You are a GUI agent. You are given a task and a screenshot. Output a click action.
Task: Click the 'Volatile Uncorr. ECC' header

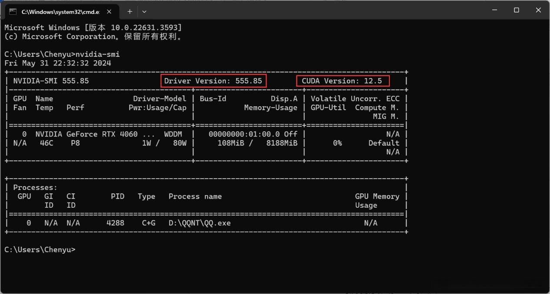355,98
